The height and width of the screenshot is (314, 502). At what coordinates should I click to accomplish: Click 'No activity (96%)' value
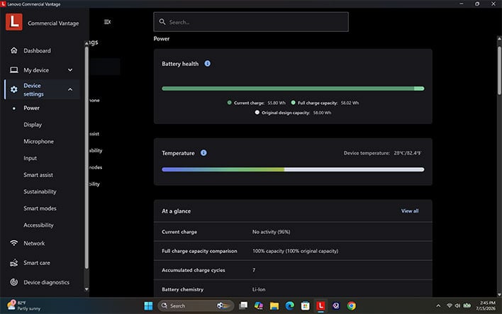point(271,232)
